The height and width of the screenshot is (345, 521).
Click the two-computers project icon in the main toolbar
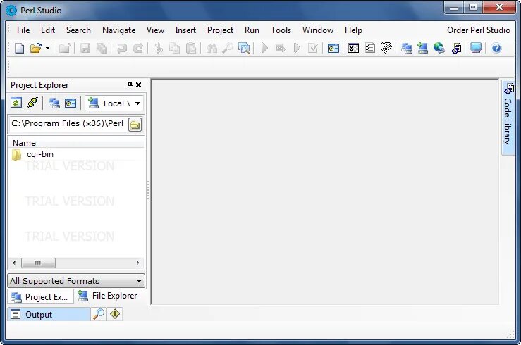[406, 48]
